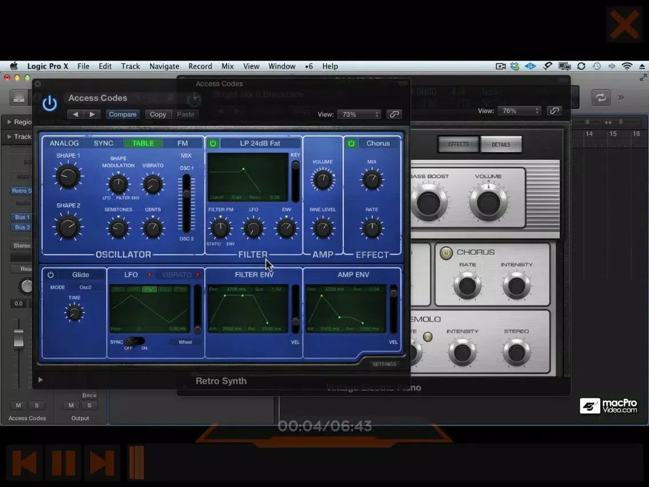This screenshot has height=487, width=649.
Task: Select the VIBRATO tab
Action: 177,274
